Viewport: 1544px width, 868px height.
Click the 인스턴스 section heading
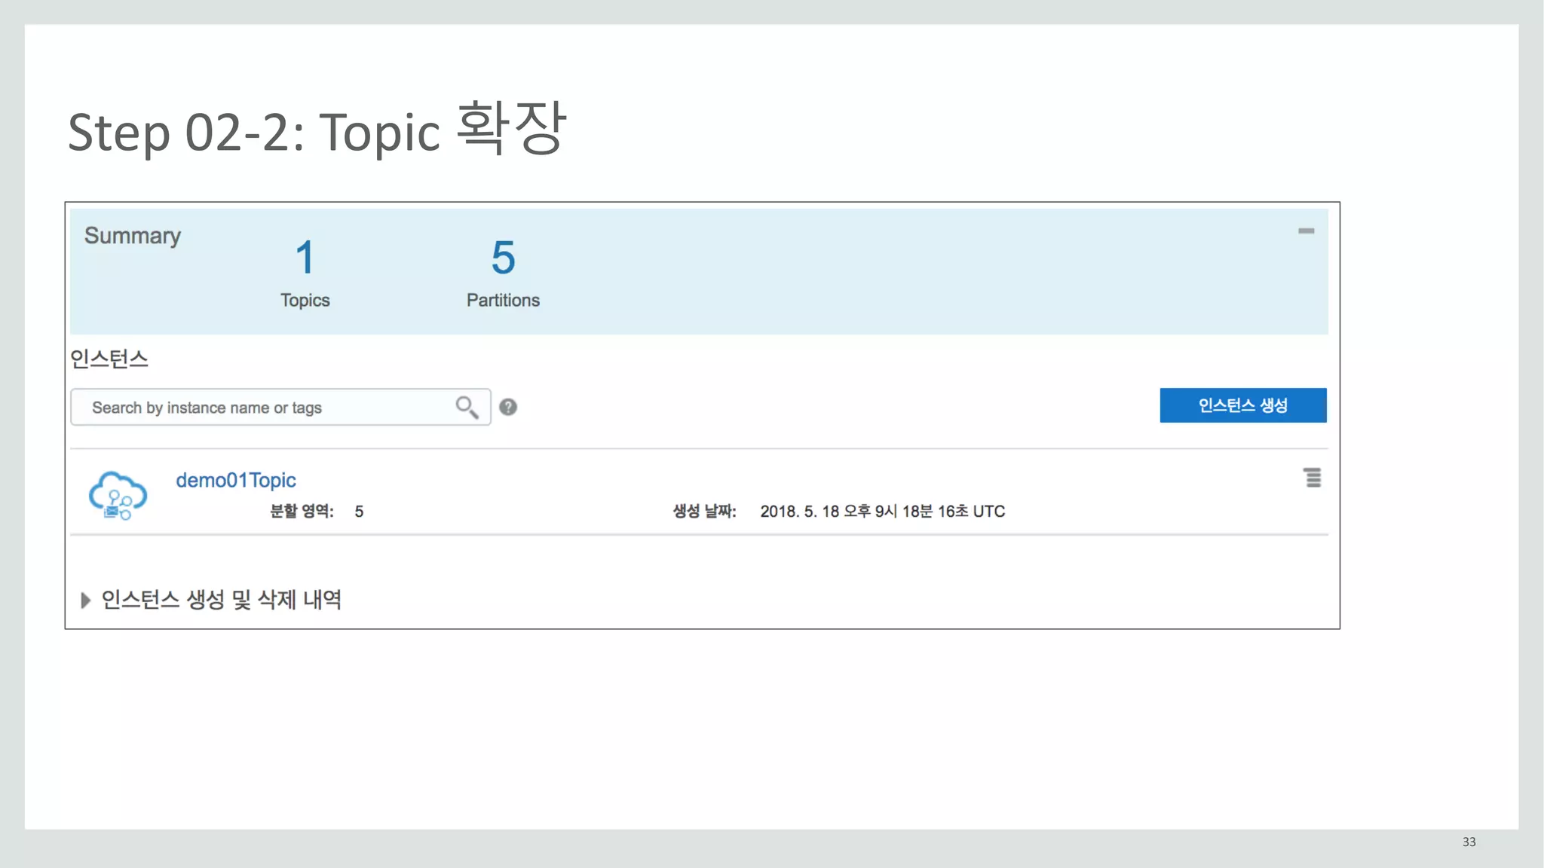[109, 359]
